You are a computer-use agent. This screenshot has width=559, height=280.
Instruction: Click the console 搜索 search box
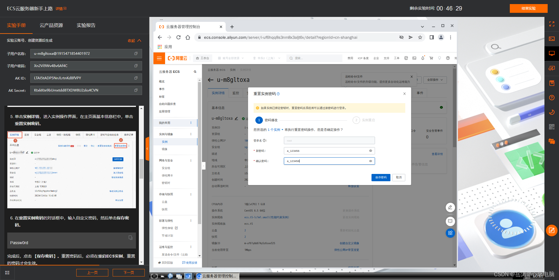(314, 58)
